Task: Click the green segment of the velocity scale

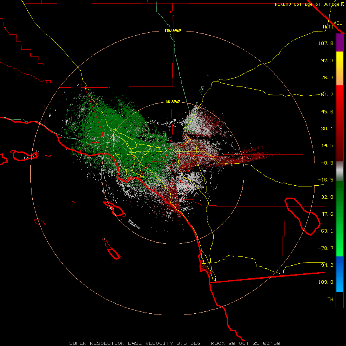Action: tap(339, 218)
